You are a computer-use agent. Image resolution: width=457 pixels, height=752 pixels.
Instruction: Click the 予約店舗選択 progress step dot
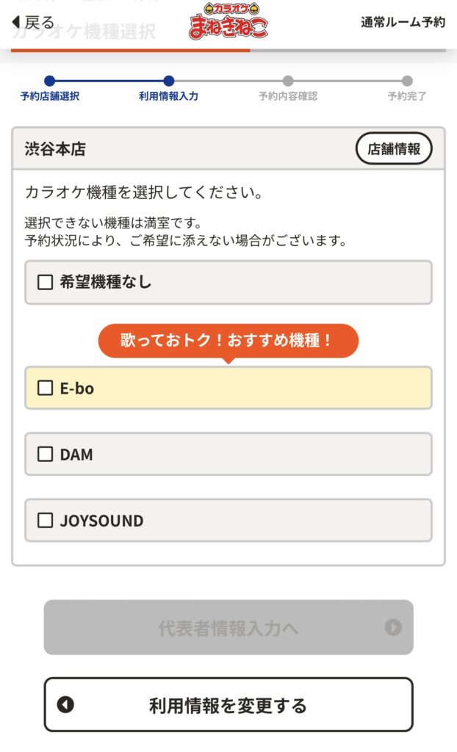pos(49,81)
